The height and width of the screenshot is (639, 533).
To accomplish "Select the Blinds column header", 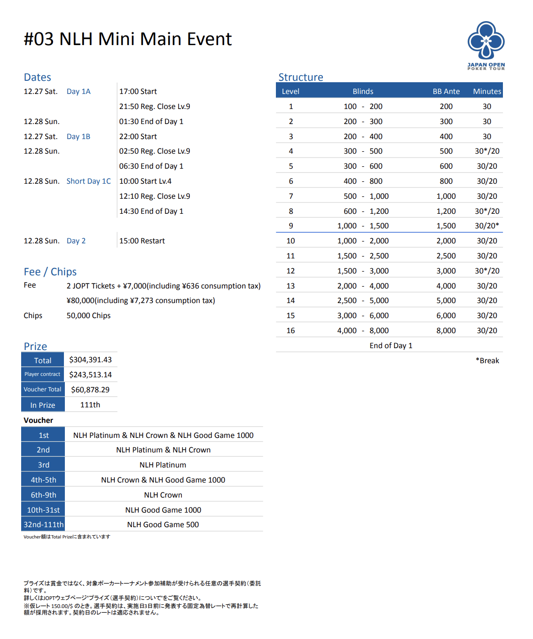I will pos(363,92).
